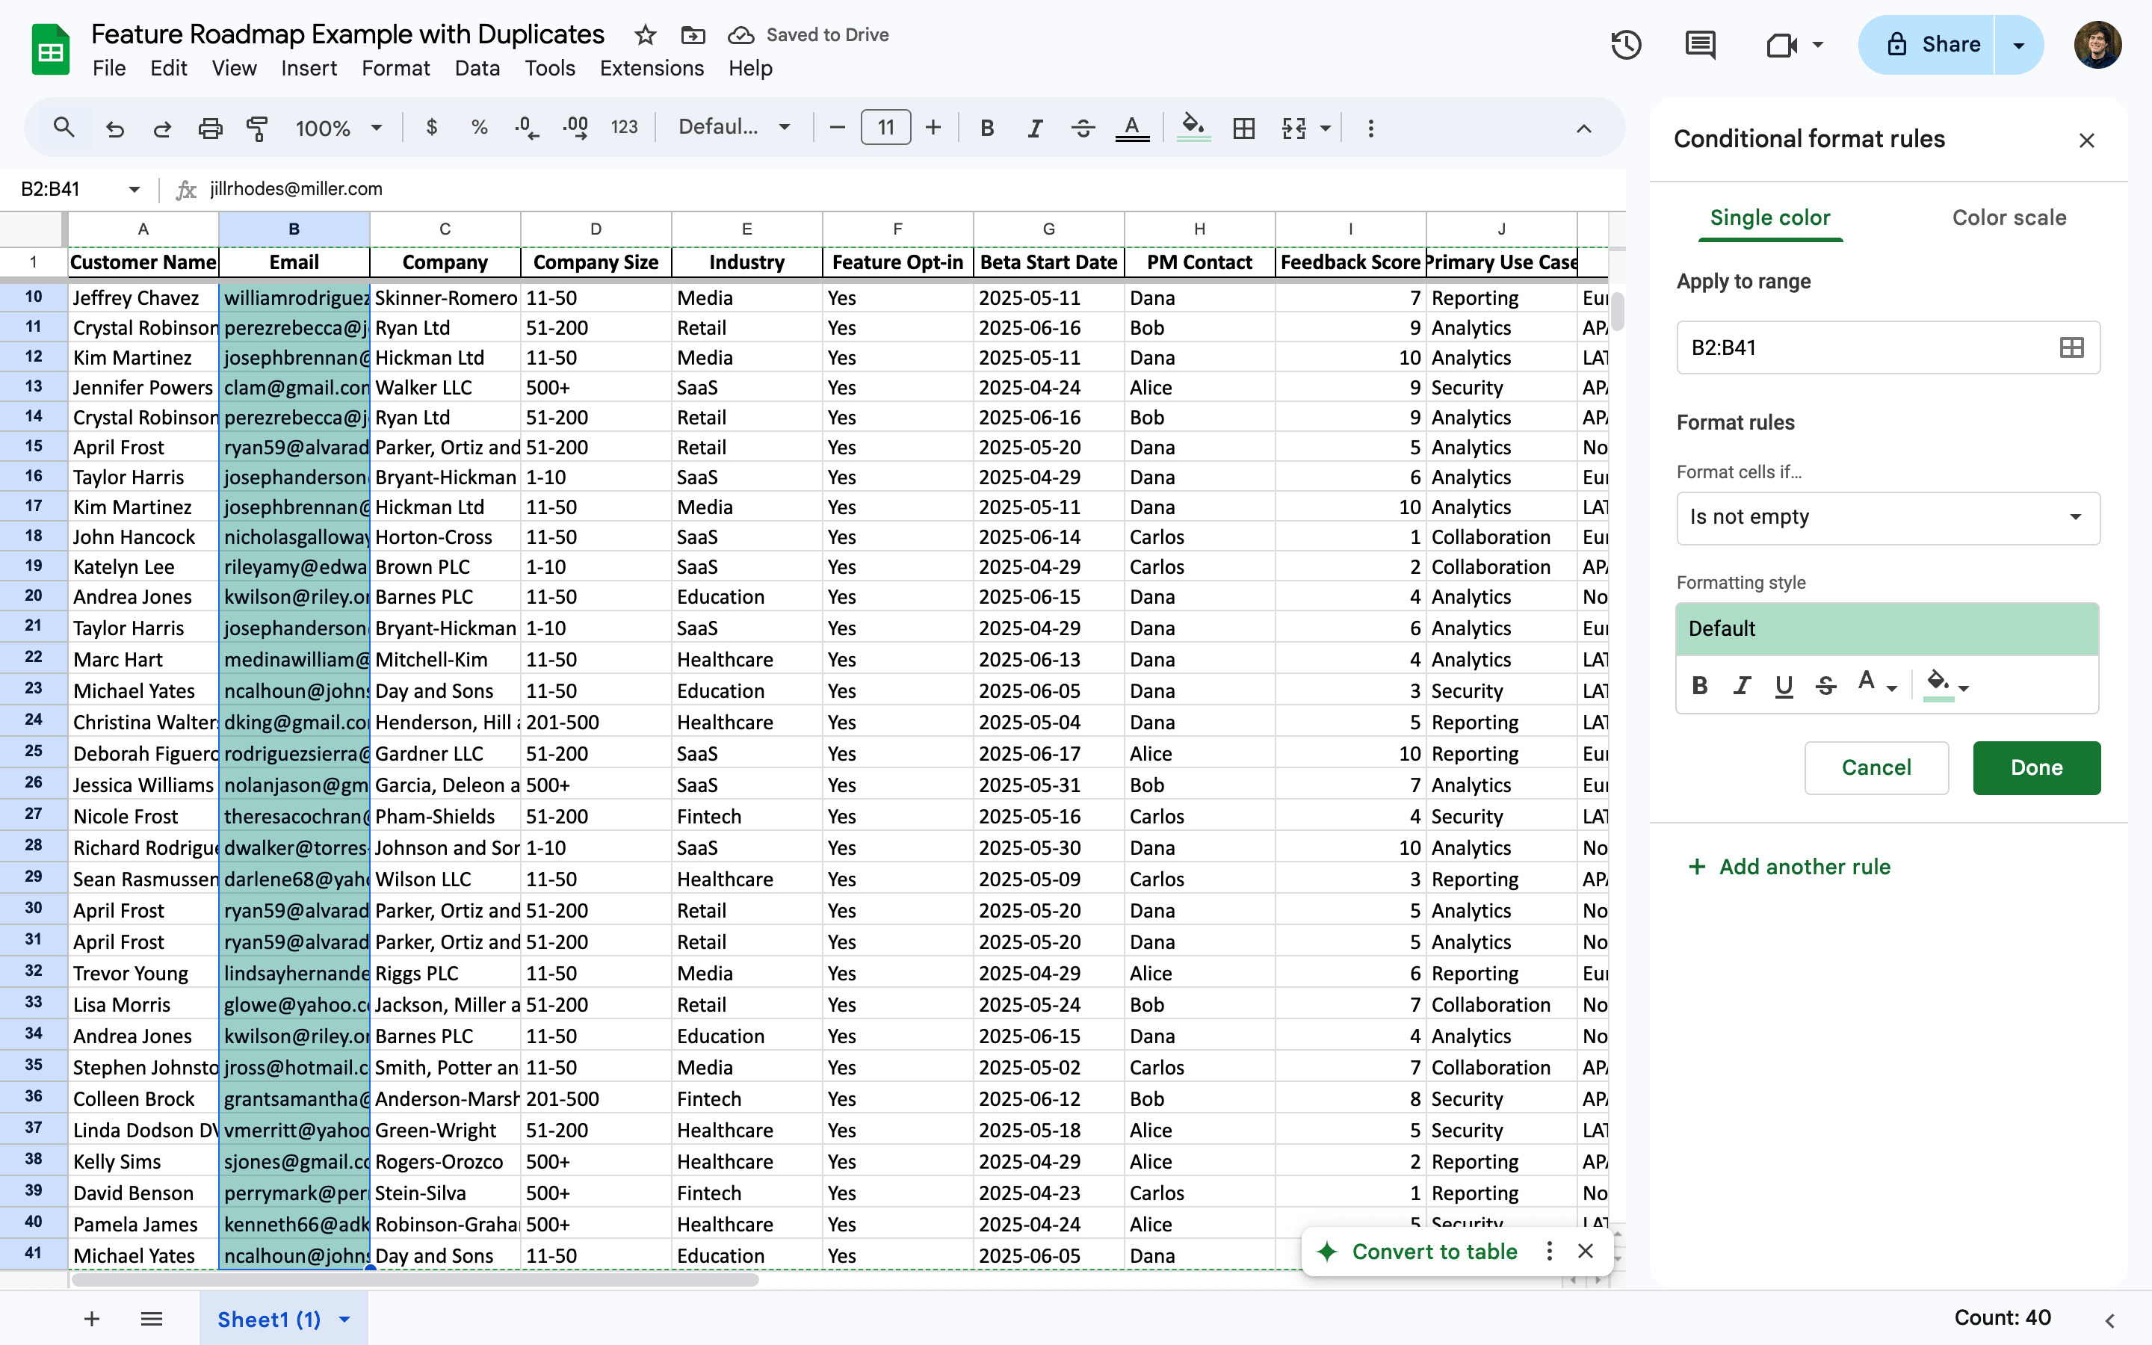The height and width of the screenshot is (1345, 2152).
Task: Click the Redo arrow icon
Action: (162, 128)
